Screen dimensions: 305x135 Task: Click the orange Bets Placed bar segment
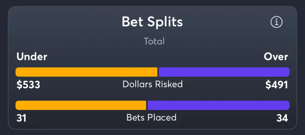[x=81, y=105]
